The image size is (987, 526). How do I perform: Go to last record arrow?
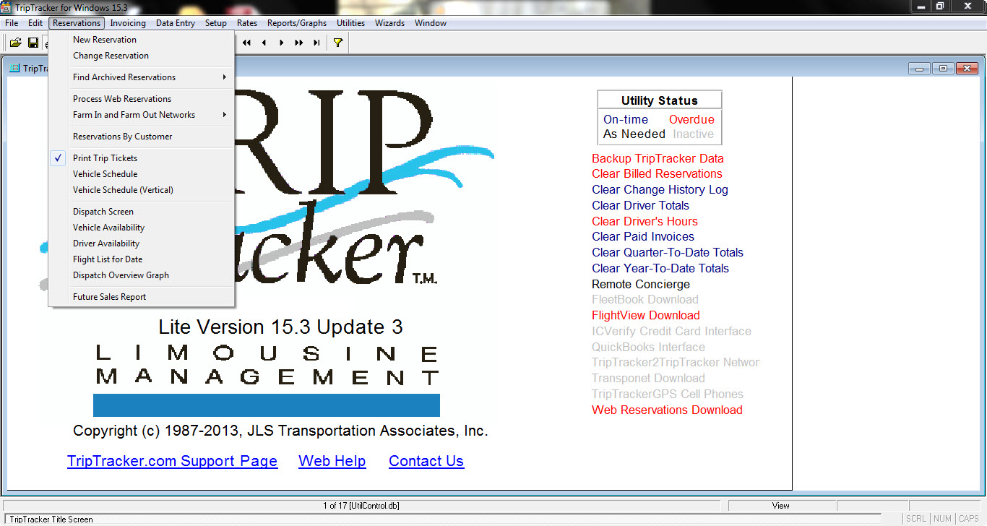(316, 43)
